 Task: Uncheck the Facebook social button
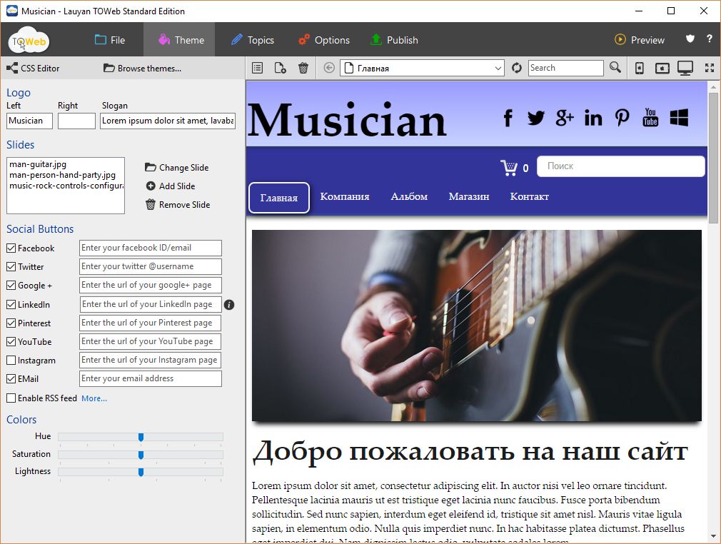[x=10, y=248]
